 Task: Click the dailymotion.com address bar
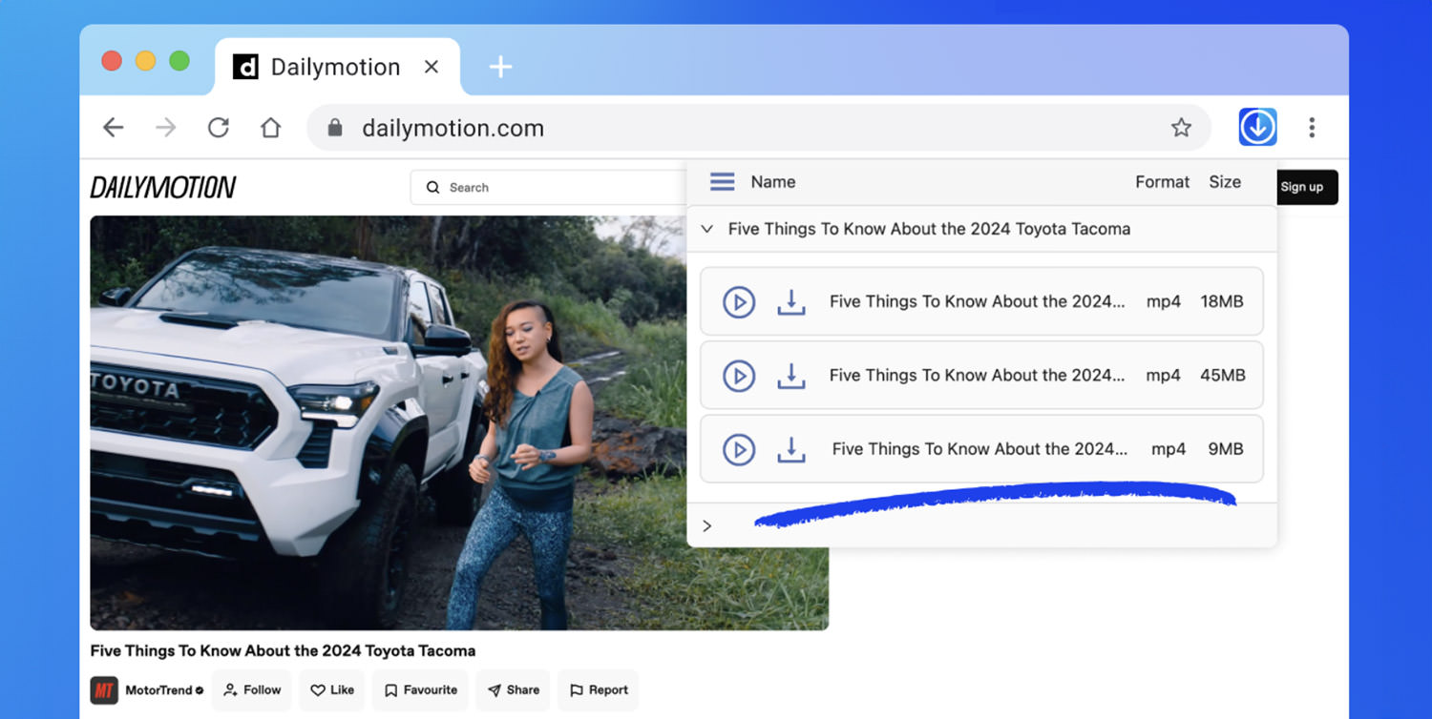coord(759,128)
